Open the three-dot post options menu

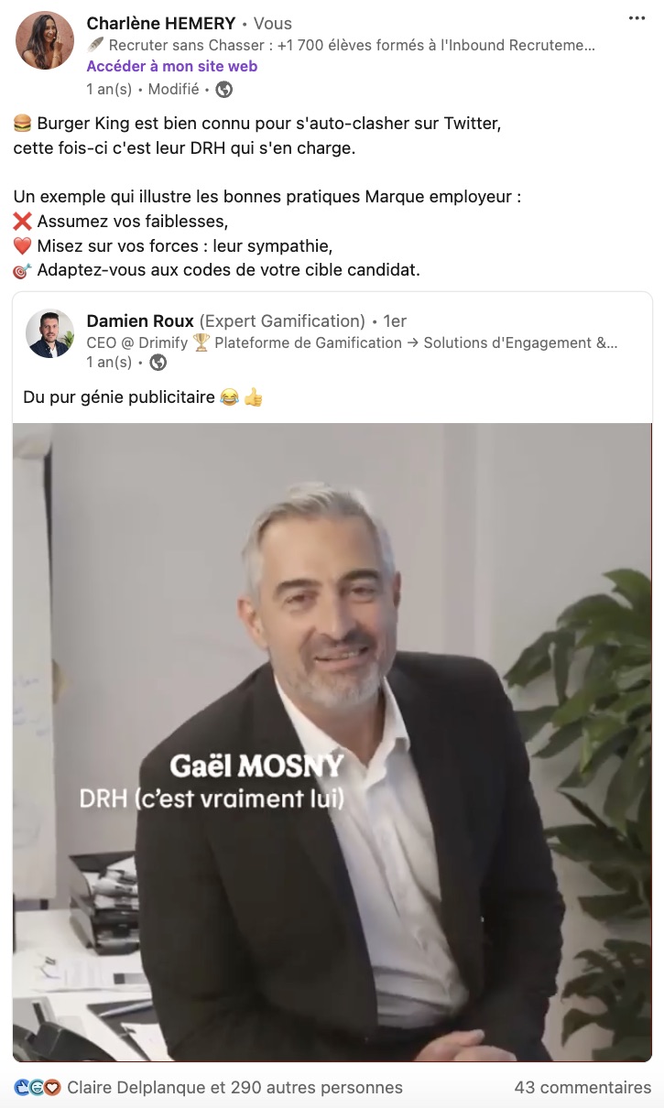pos(637,18)
